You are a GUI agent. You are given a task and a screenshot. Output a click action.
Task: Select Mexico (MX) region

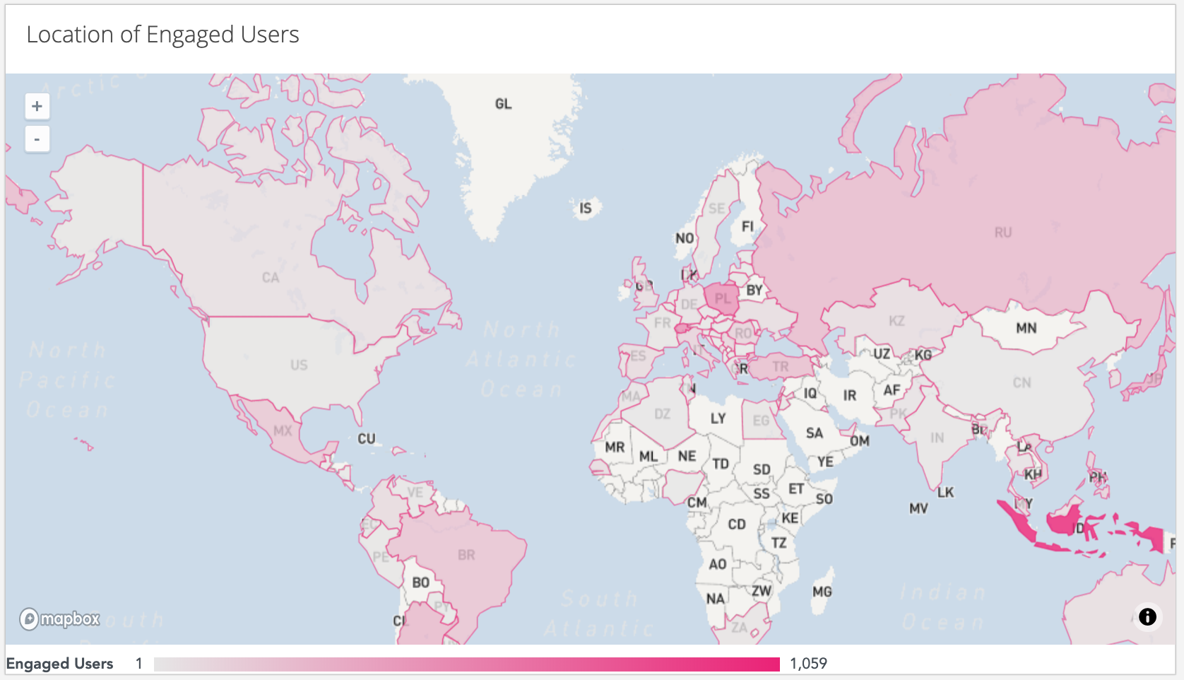[x=282, y=430]
